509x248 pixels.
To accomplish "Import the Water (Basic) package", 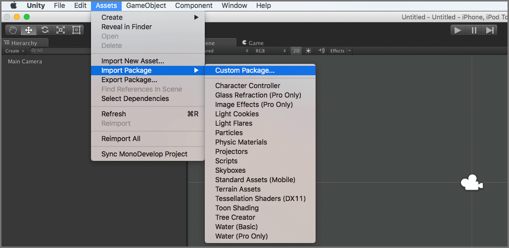I will coord(260,227).
